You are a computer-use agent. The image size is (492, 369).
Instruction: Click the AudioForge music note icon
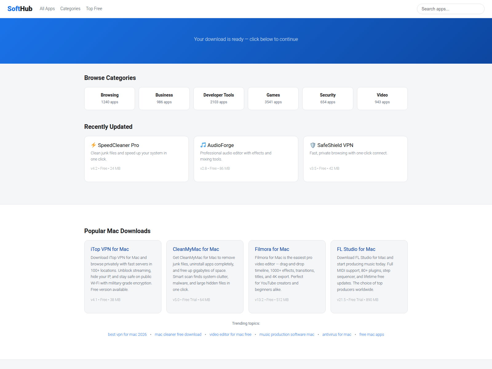click(x=203, y=145)
